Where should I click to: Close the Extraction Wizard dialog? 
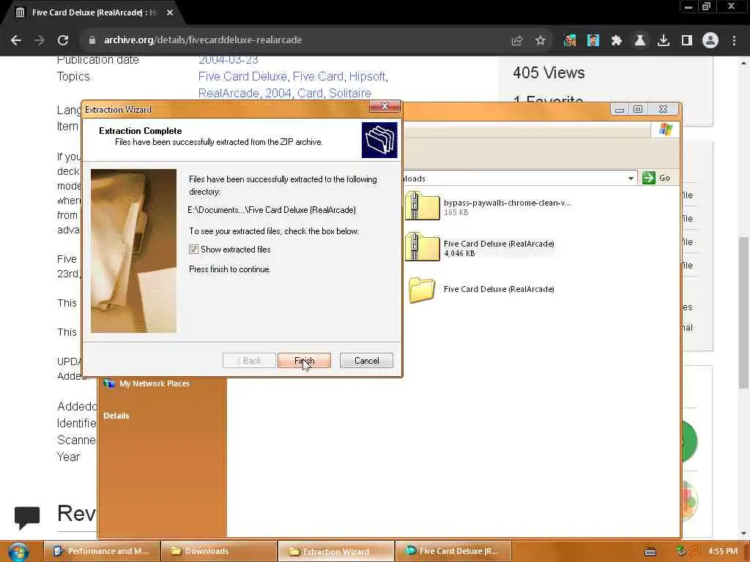385,106
